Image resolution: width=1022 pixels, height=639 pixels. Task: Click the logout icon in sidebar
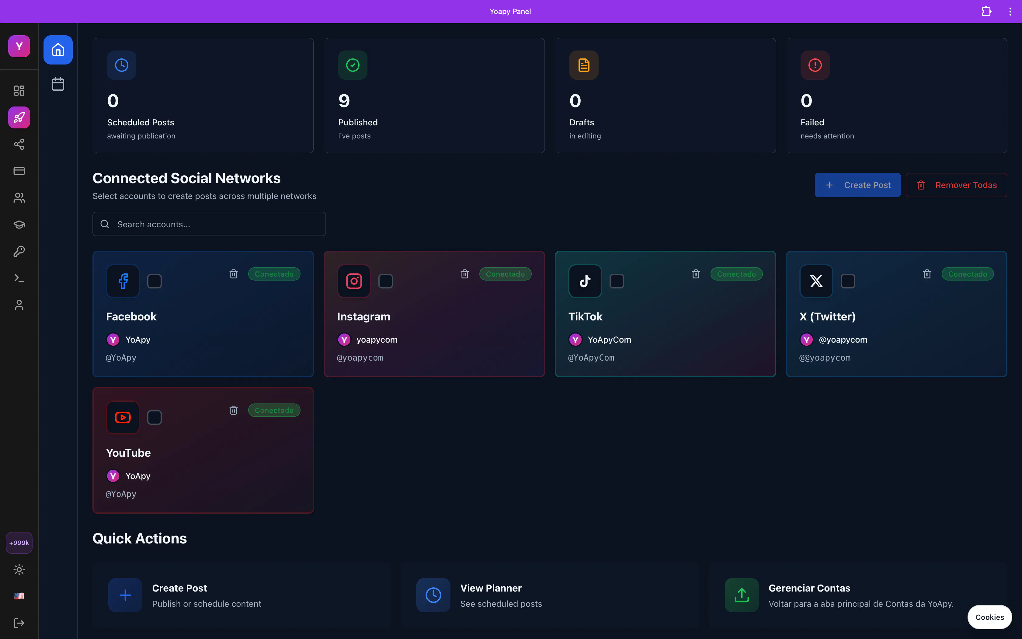tap(19, 623)
